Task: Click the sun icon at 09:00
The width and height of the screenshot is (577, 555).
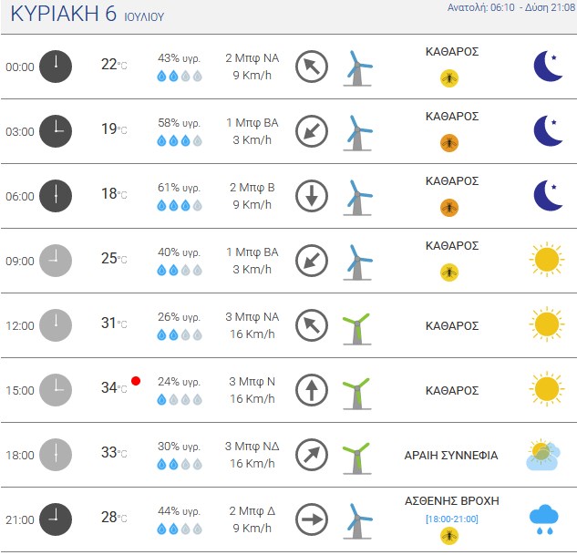Action: pos(547,260)
